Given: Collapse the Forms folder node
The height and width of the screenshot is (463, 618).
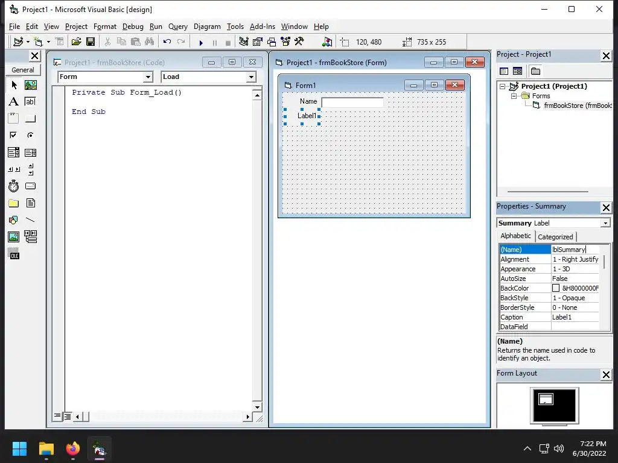Looking at the screenshot, I should tap(514, 96).
